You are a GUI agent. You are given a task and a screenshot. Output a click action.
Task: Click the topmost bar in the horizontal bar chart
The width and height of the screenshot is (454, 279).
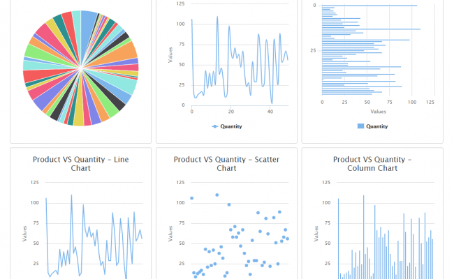point(369,6)
